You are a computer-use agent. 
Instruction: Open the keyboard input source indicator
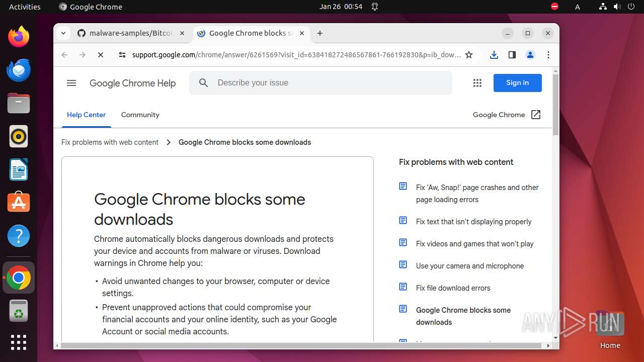tap(578, 7)
